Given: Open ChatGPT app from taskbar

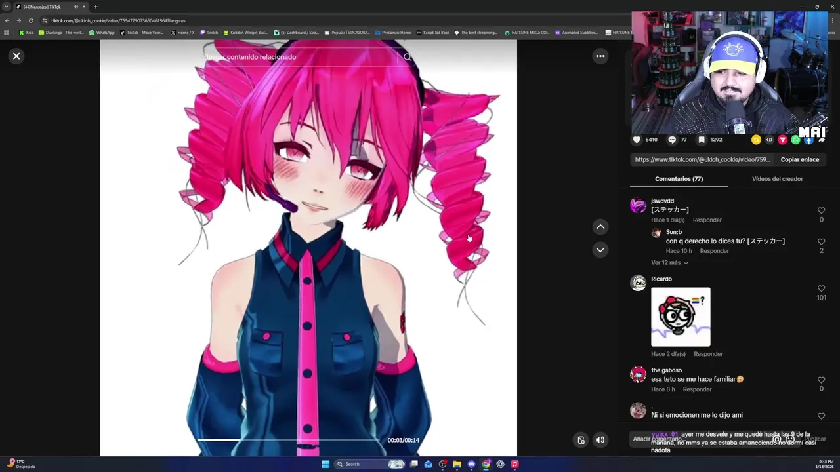Looking at the screenshot, I should (500, 464).
